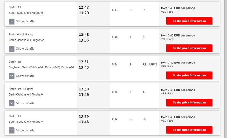Click 'Show details' text for 12:48 train
This screenshot has width=227, height=138.
25,48
